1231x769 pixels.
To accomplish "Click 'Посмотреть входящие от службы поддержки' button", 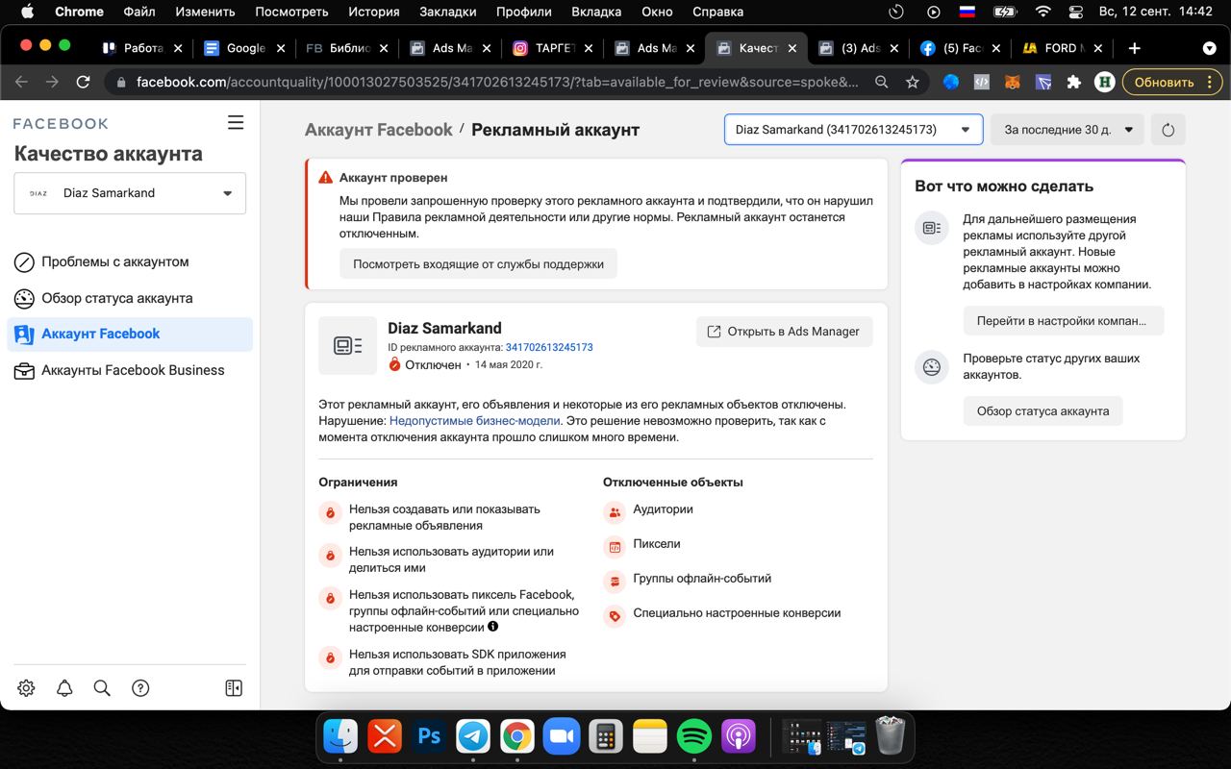I will [x=478, y=263].
